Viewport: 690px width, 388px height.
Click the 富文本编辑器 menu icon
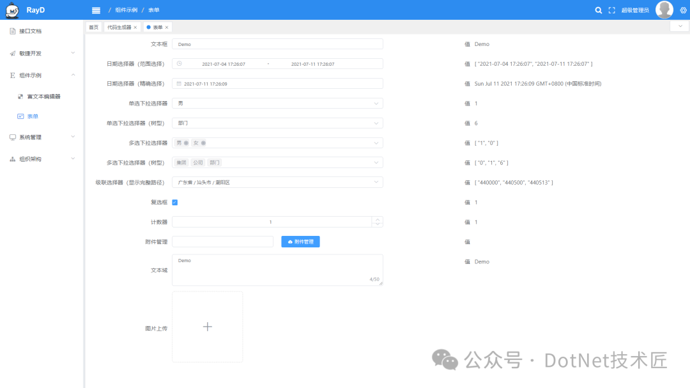pos(20,97)
